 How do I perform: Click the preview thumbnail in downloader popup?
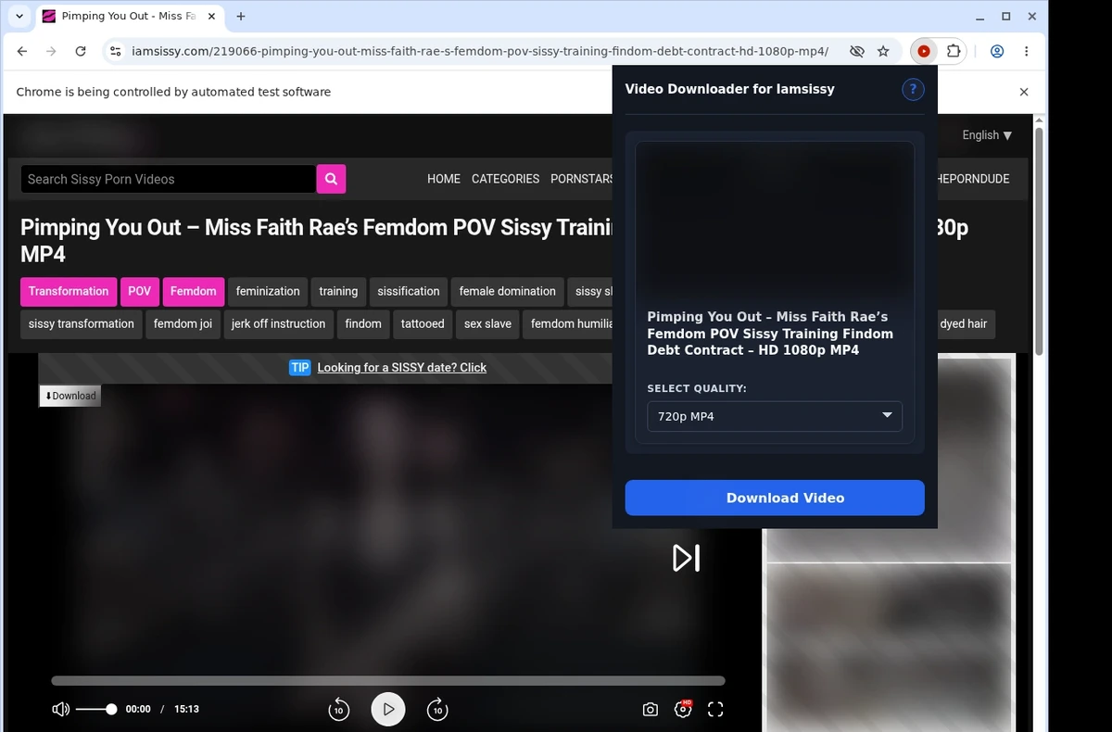click(x=775, y=220)
